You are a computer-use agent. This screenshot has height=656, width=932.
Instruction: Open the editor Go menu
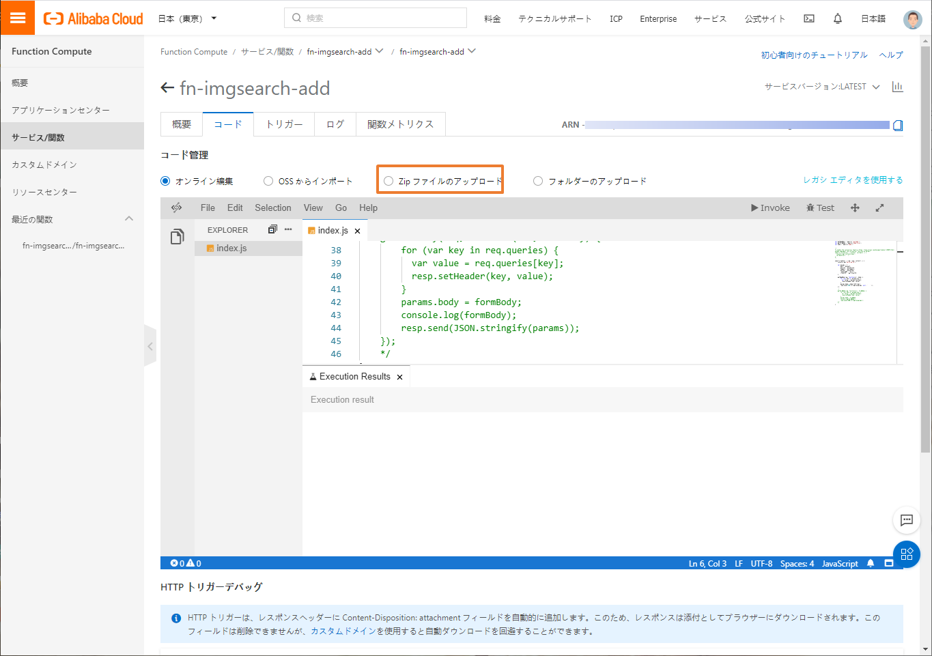coord(341,208)
